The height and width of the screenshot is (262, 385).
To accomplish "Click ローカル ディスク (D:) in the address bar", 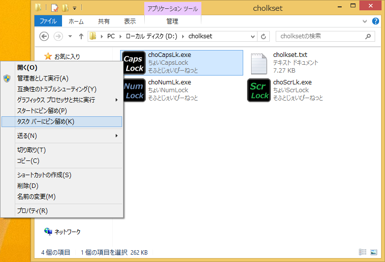I will (151, 36).
